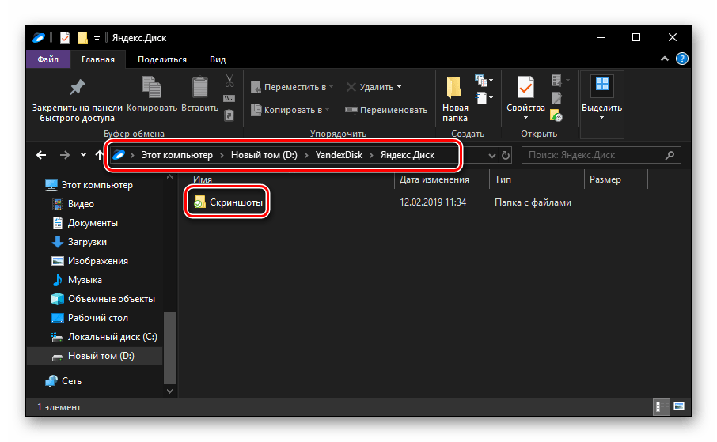Click the new item icon in Создать group

[x=484, y=81]
